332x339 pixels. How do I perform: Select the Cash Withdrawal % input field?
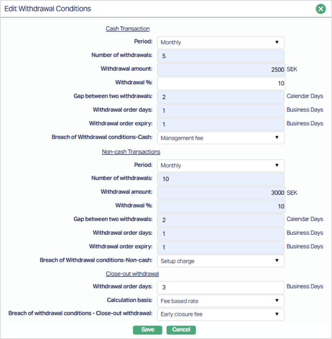point(220,84)
